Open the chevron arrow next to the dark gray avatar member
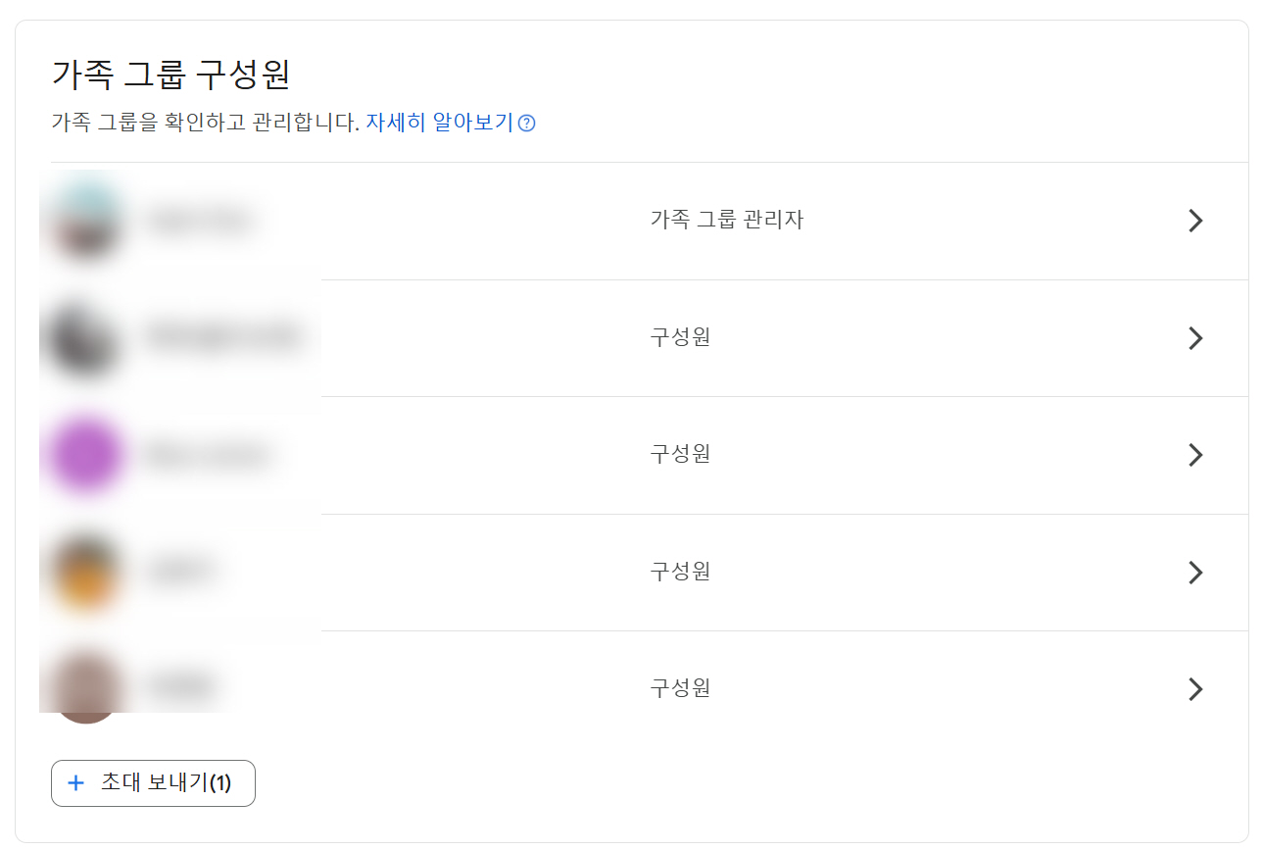This screenshot has height=851, width=1263. tap(1195, 338)
